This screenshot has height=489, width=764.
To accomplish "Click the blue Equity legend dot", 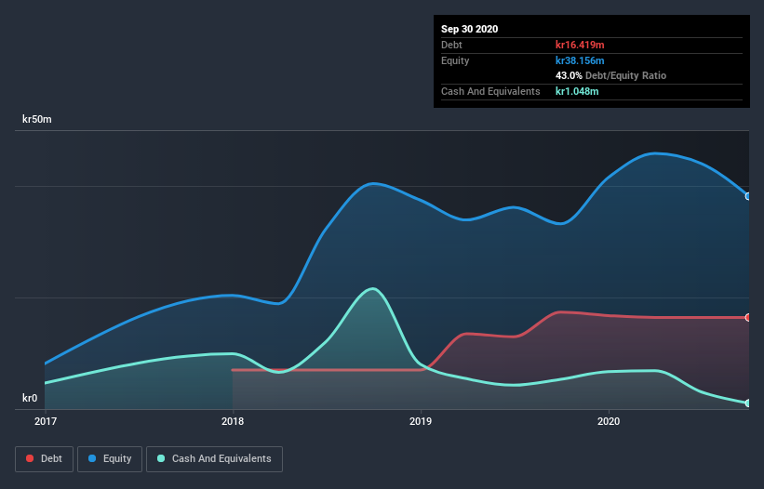I will coord(92,458).
